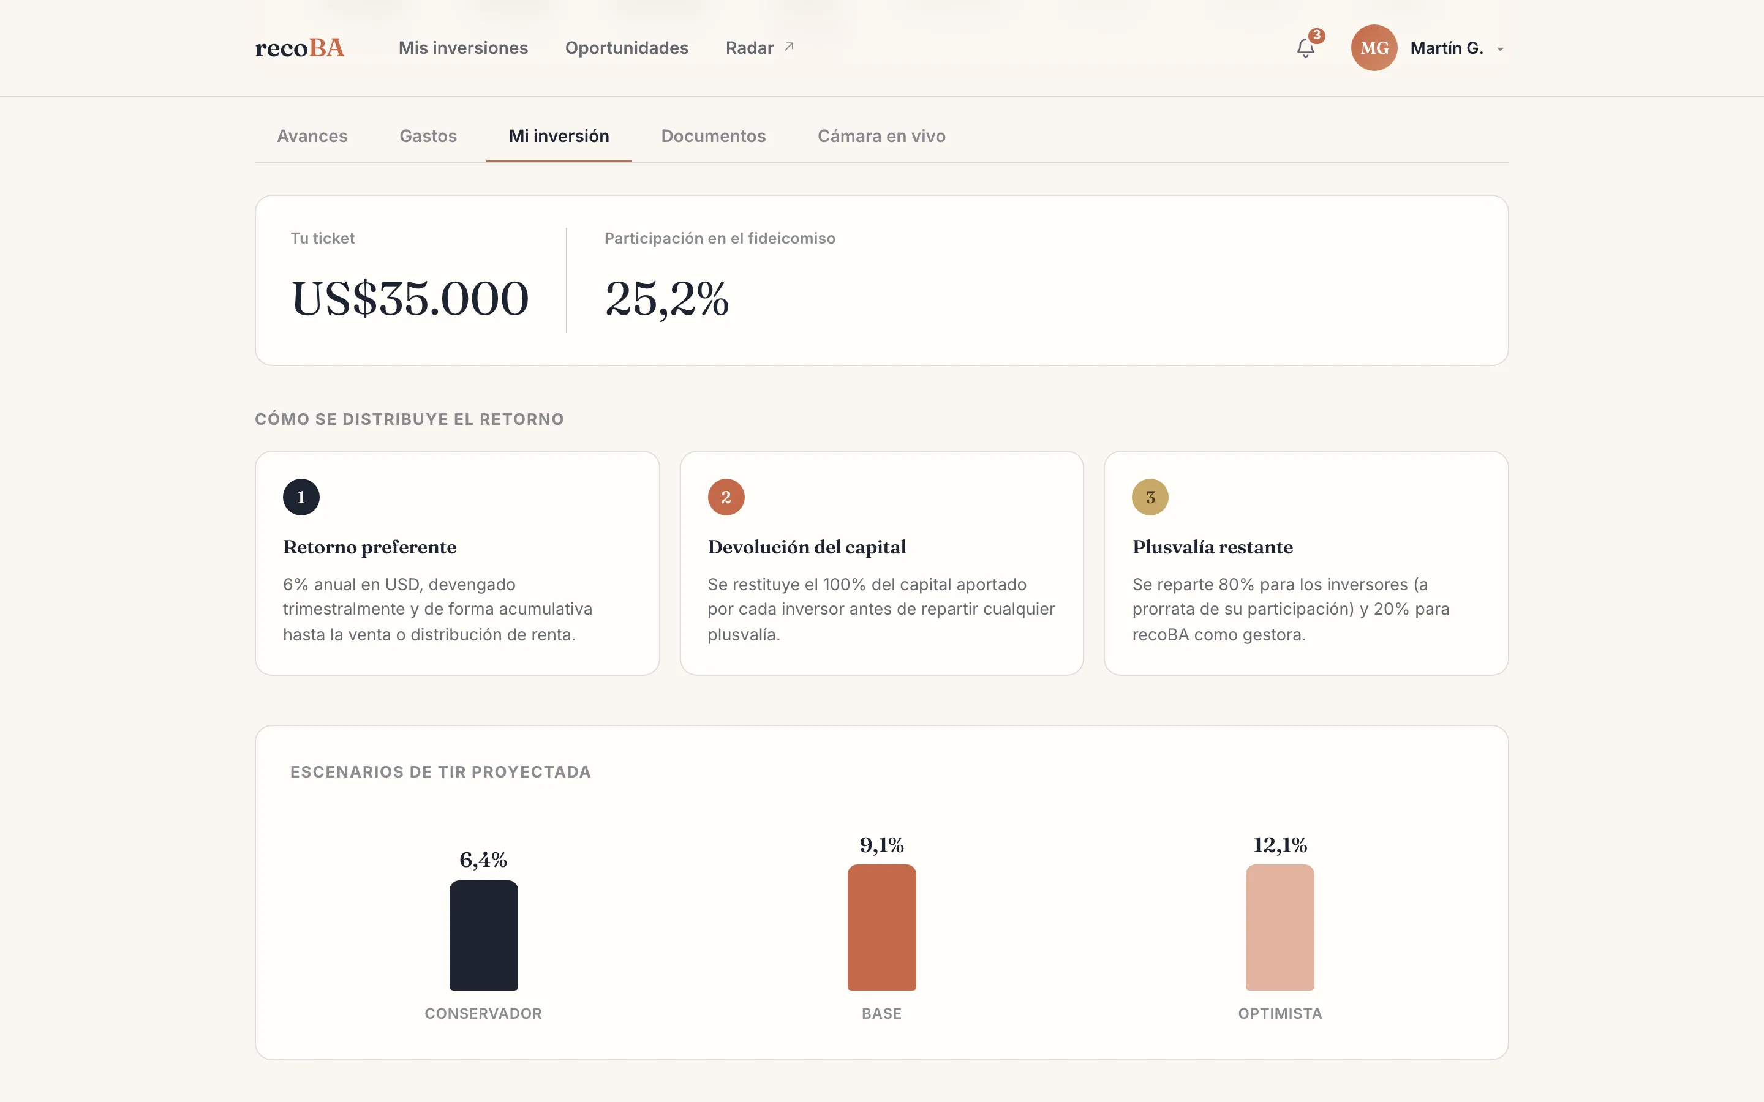Screen dimensions: 1764x1102
Task: Click the Cómo se distribuye el retorno heading
Action: pyautogui.click(x=409, y=419)
